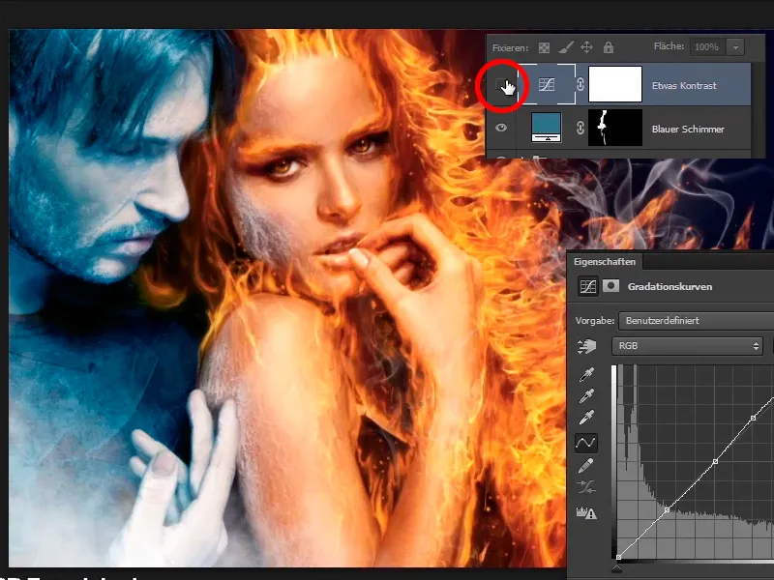The image size is (774, 580).
Task: Open the Fläche opacity dropdown arrow
Action: (735, 46)
